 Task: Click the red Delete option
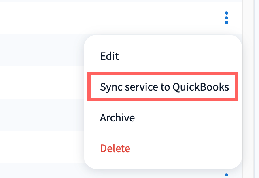[115, 148]
